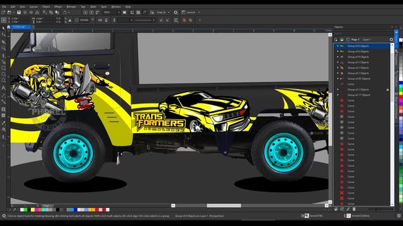Viewport: 403px width, 226px height.
Task: Toggle the lock ratio padlock in the property bar
Action: click(x=70, y=20)
